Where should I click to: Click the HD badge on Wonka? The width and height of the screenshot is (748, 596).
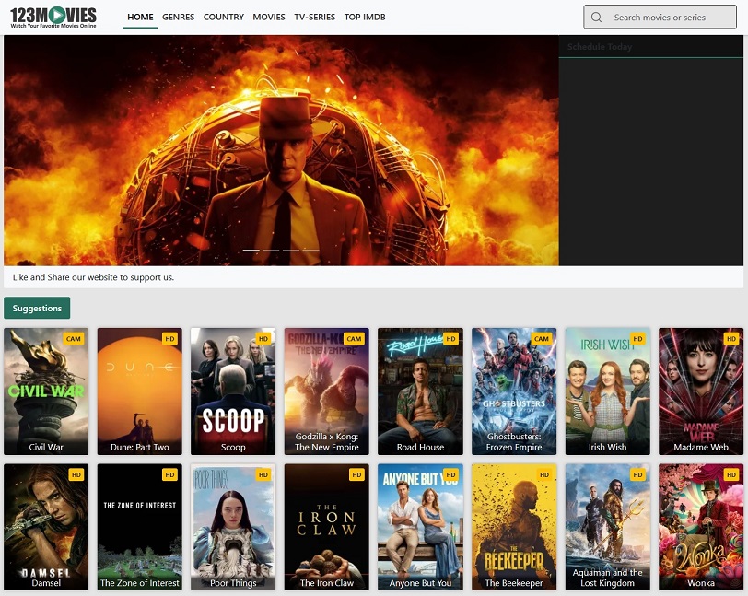[731, 474]
